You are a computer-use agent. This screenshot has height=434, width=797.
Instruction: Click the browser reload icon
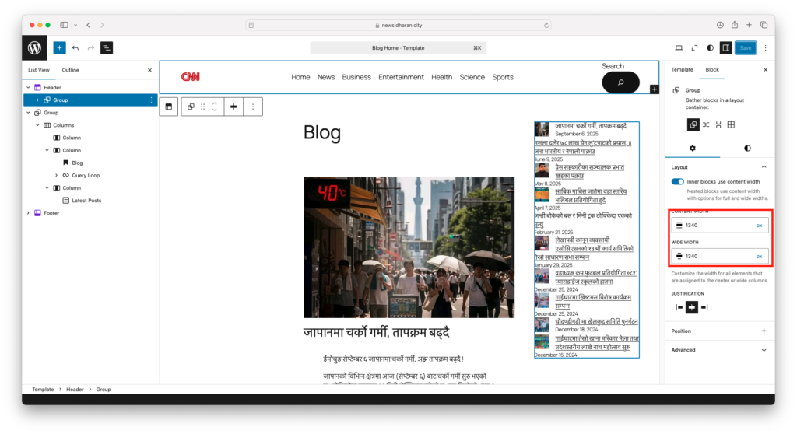[x=546, y=25]
